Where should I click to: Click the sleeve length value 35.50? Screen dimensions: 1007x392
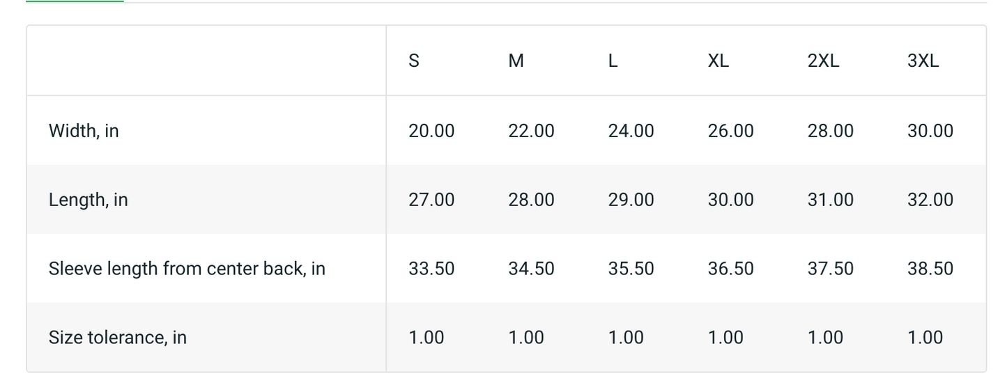pyautogui.click(x=631, y=269)
